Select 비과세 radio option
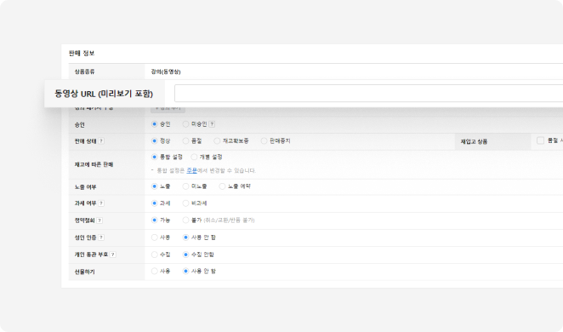Image resolution: width=563 pixels, height=332 pixels. (185, 203)
